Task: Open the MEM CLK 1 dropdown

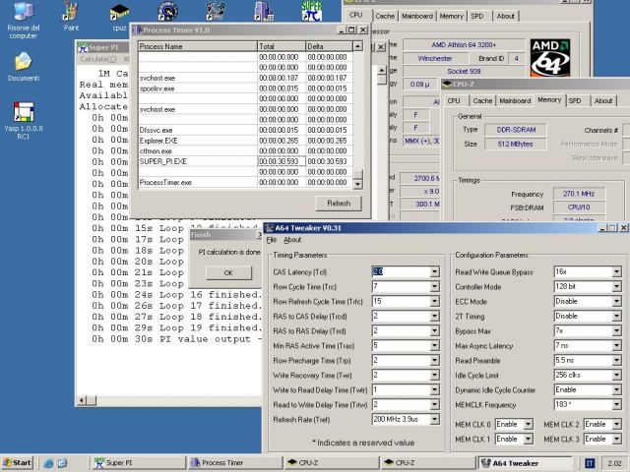Action: [x=529, y=440]
